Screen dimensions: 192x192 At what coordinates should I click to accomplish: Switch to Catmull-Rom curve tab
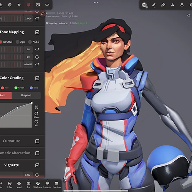6,95
